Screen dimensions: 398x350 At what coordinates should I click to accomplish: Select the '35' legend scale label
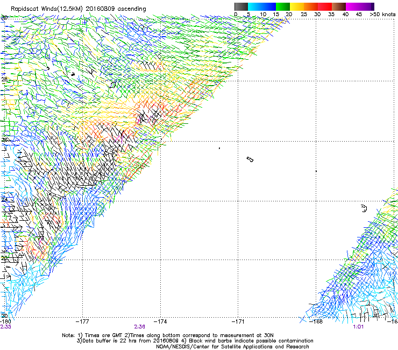click(331, 15)
